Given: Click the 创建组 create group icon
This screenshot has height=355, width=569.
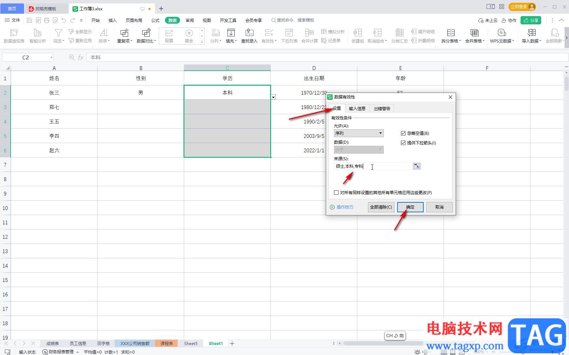Looking at the screenshot, I should click(x=357, y=36).
